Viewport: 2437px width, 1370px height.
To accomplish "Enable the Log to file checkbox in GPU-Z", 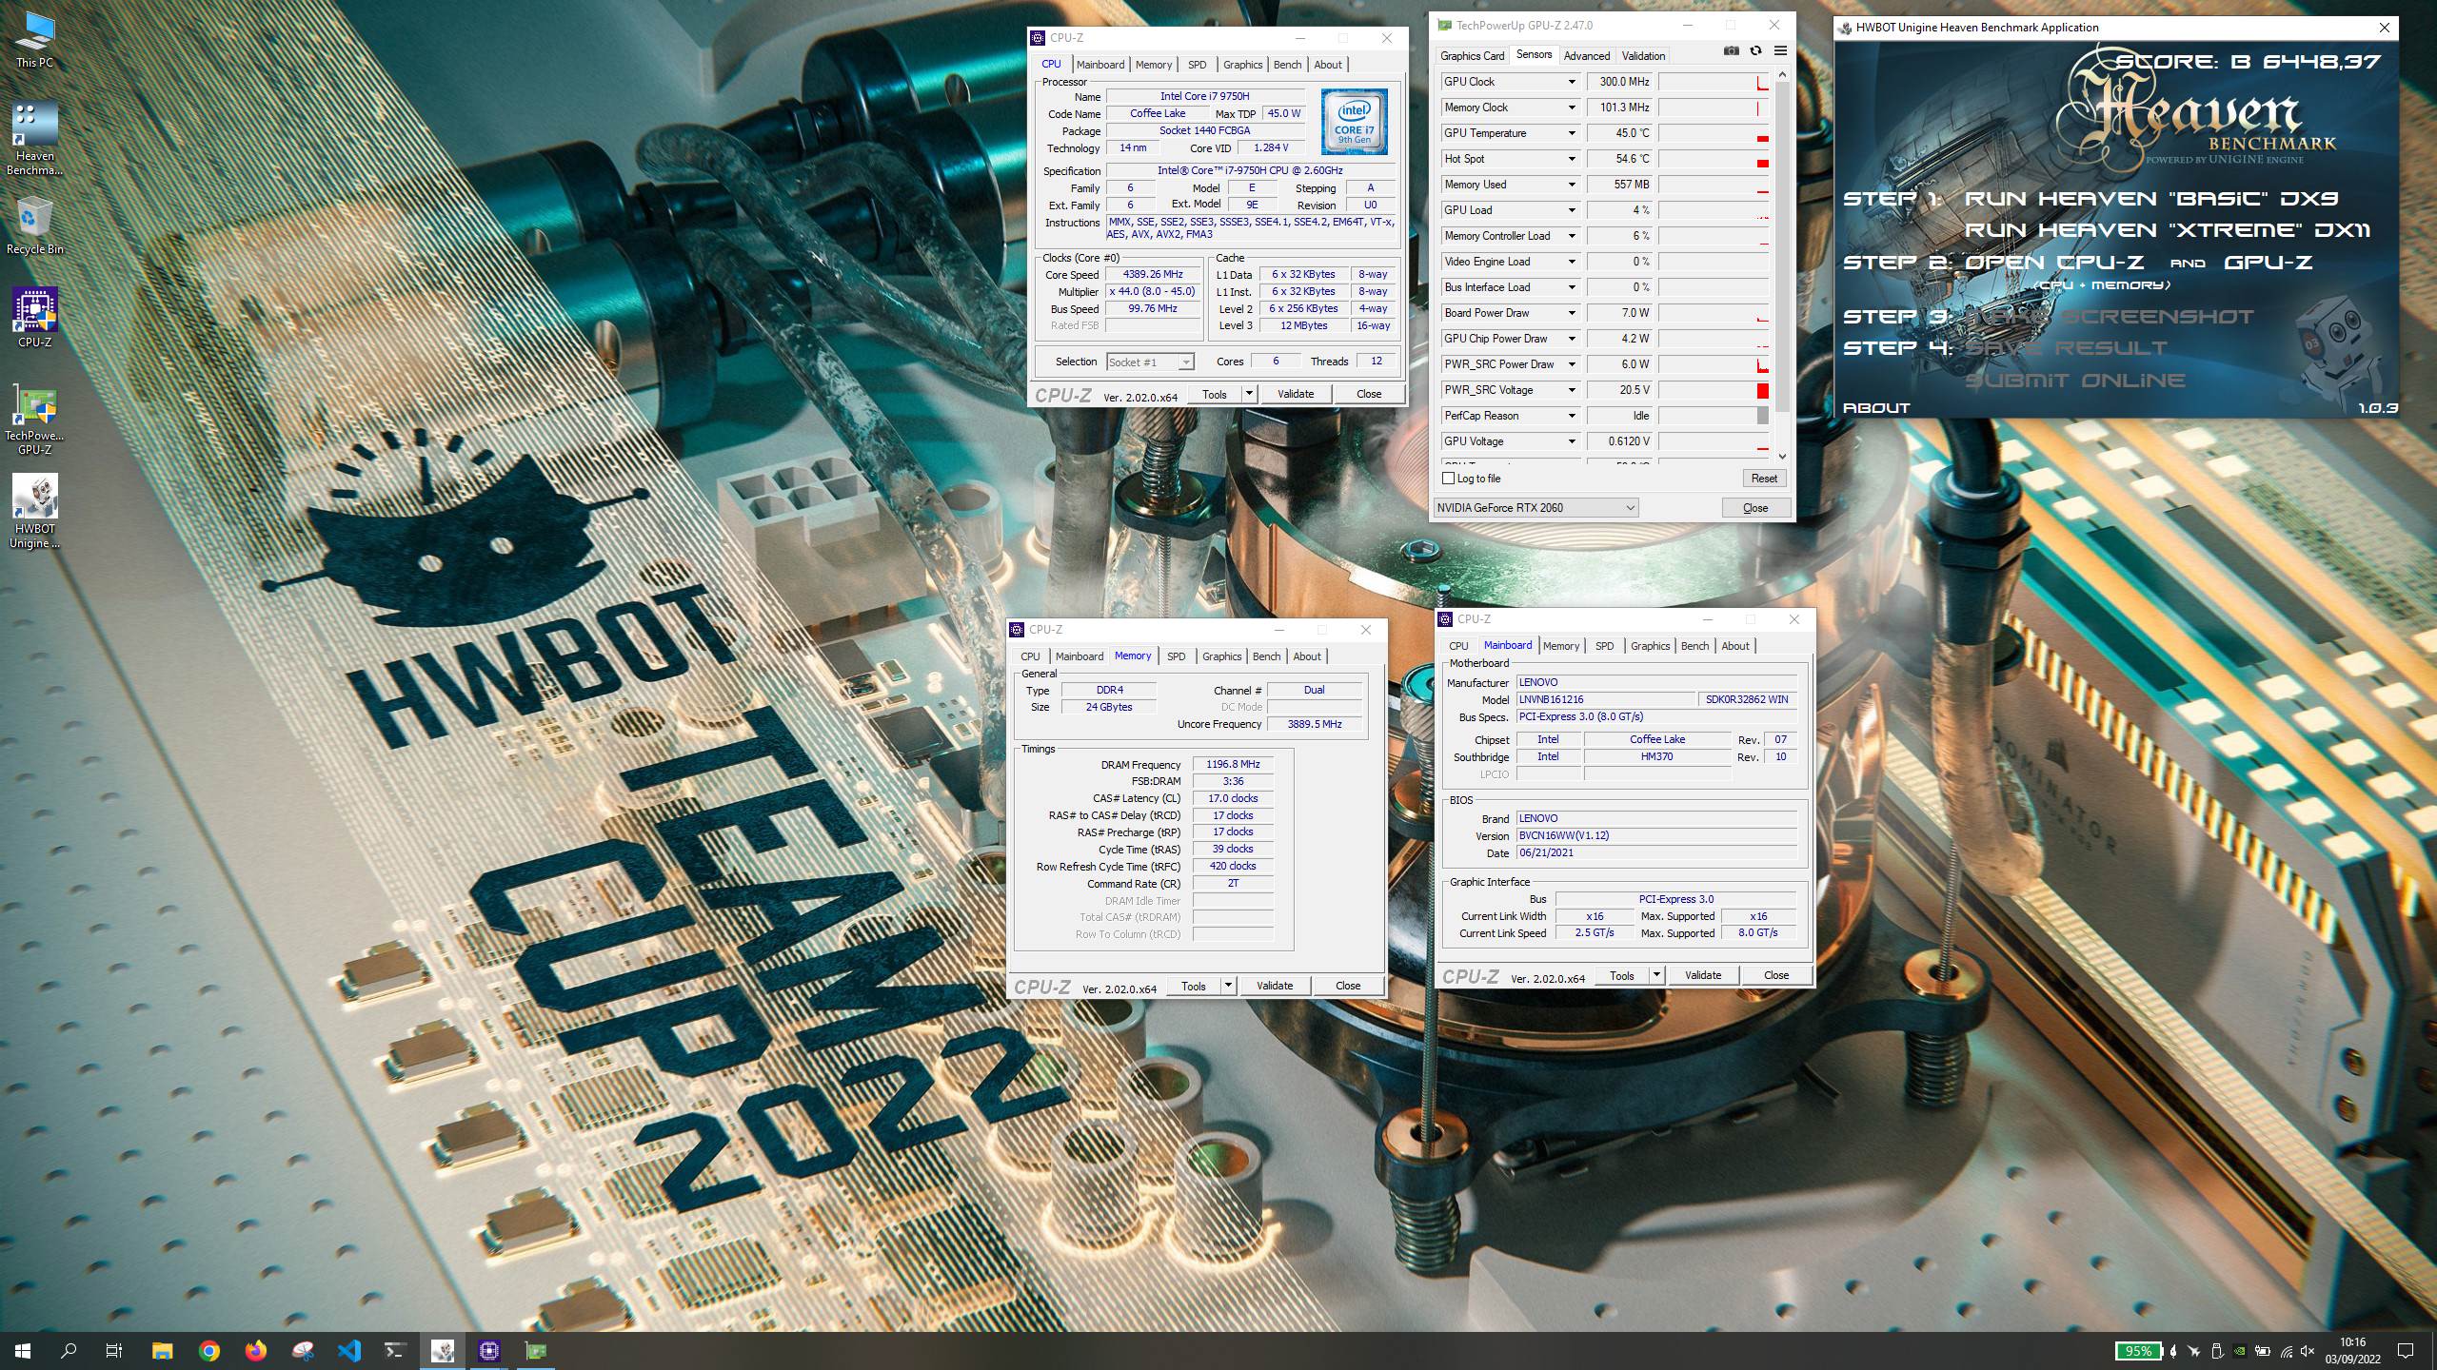I will pos(1449,479).
